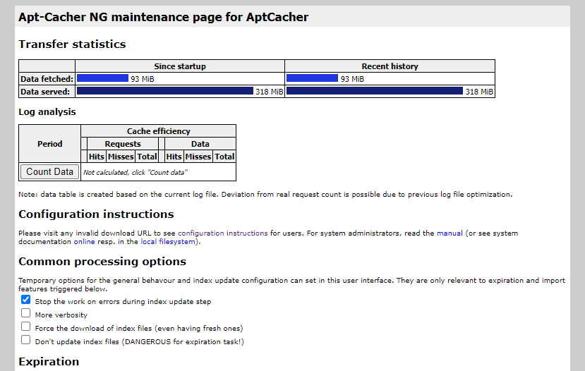Click Hits header under Data
The height and width of the screenshot is (371, 585).
coord(174,157)
